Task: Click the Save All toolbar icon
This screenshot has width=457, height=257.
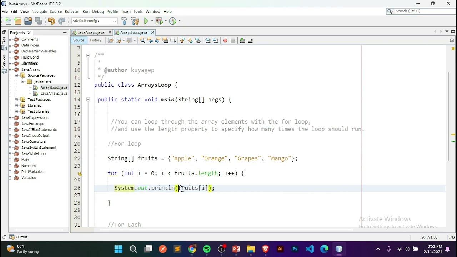Action: tap(38, 21)
